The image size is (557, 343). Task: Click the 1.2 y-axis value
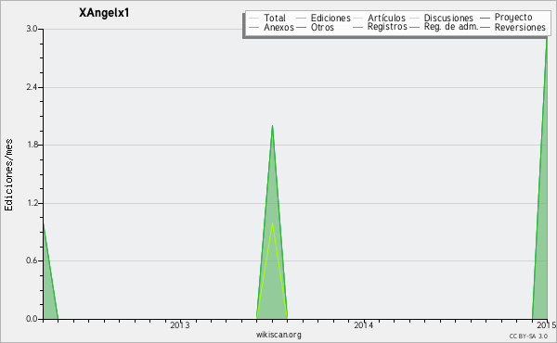(32, 203)
